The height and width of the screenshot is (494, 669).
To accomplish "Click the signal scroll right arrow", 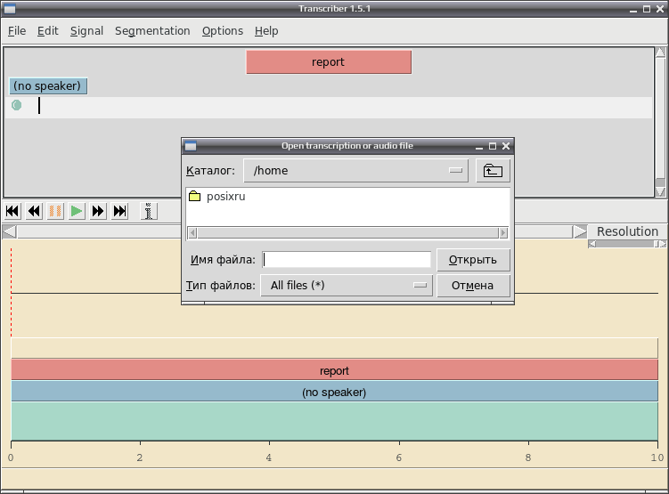I will [580, 232].
